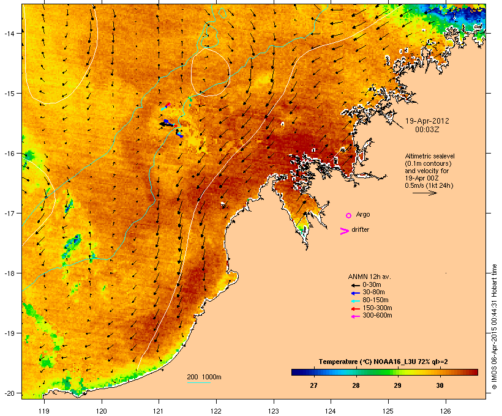Click the cyan 80-150m legend arrow
Screen dimensions: 502x416
coord(355,301)
